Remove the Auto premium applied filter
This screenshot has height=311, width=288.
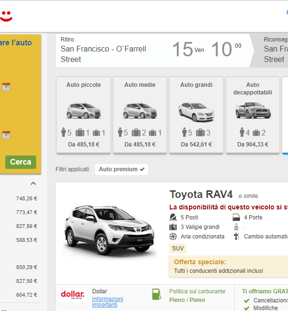[121, 169]
